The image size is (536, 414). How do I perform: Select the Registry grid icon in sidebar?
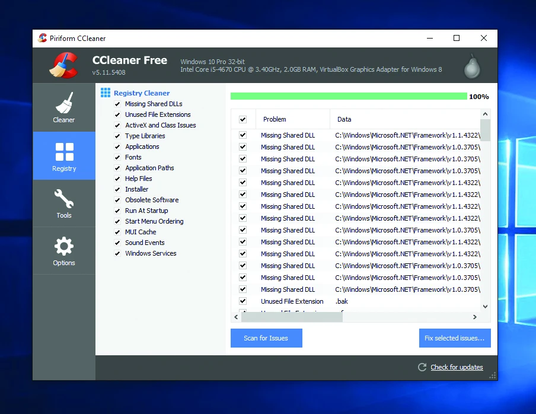64,152
